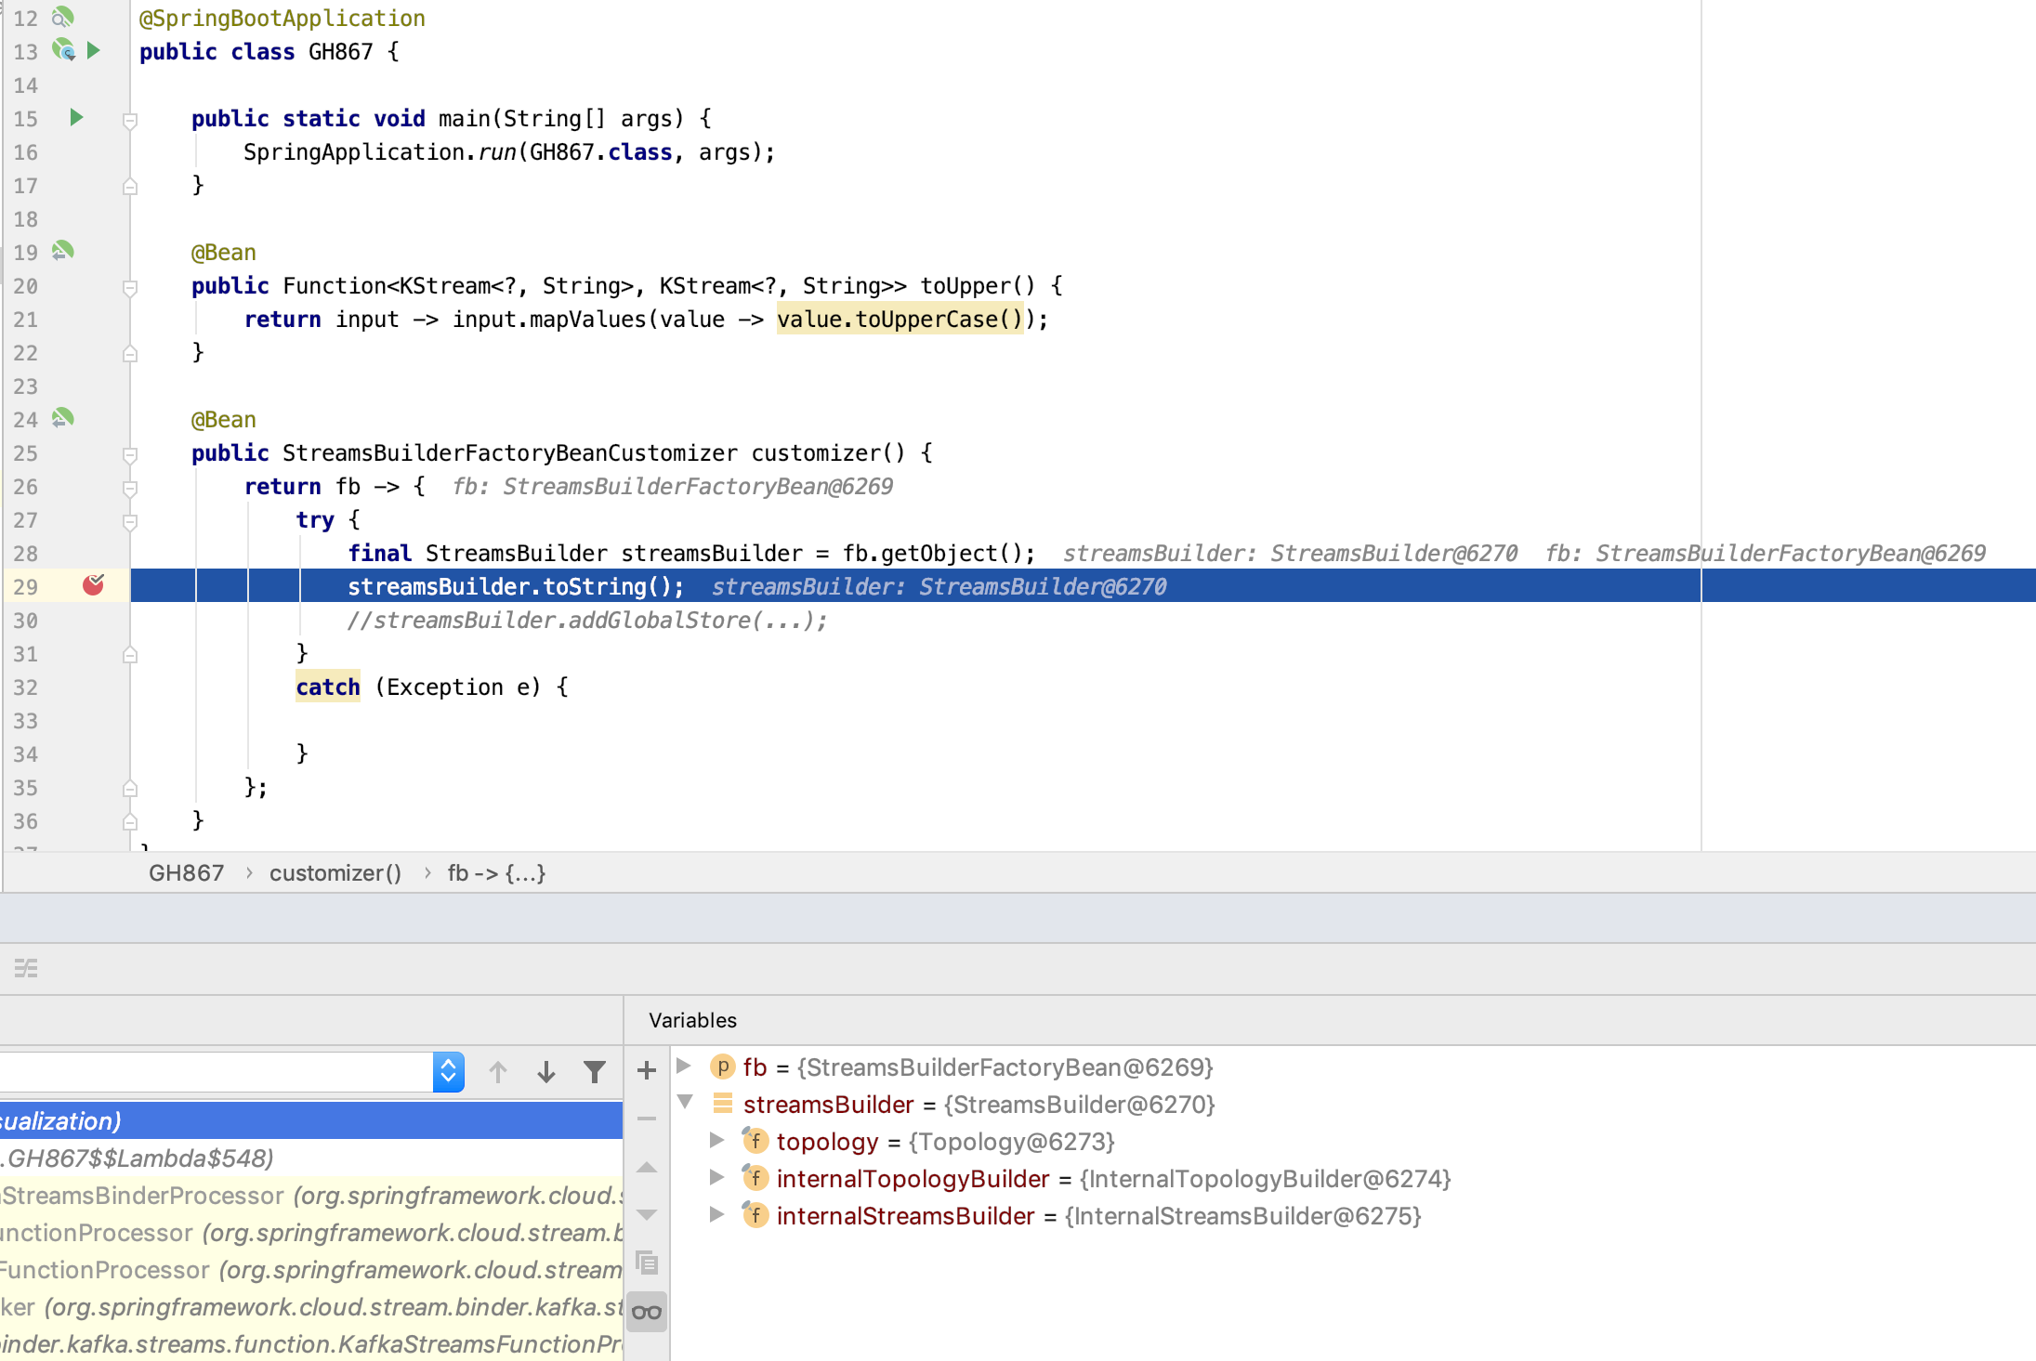Collapse the streamsBuilder variable node
The width and height of the screenshot is (2036, 1361).
(x=685, y=1104)
